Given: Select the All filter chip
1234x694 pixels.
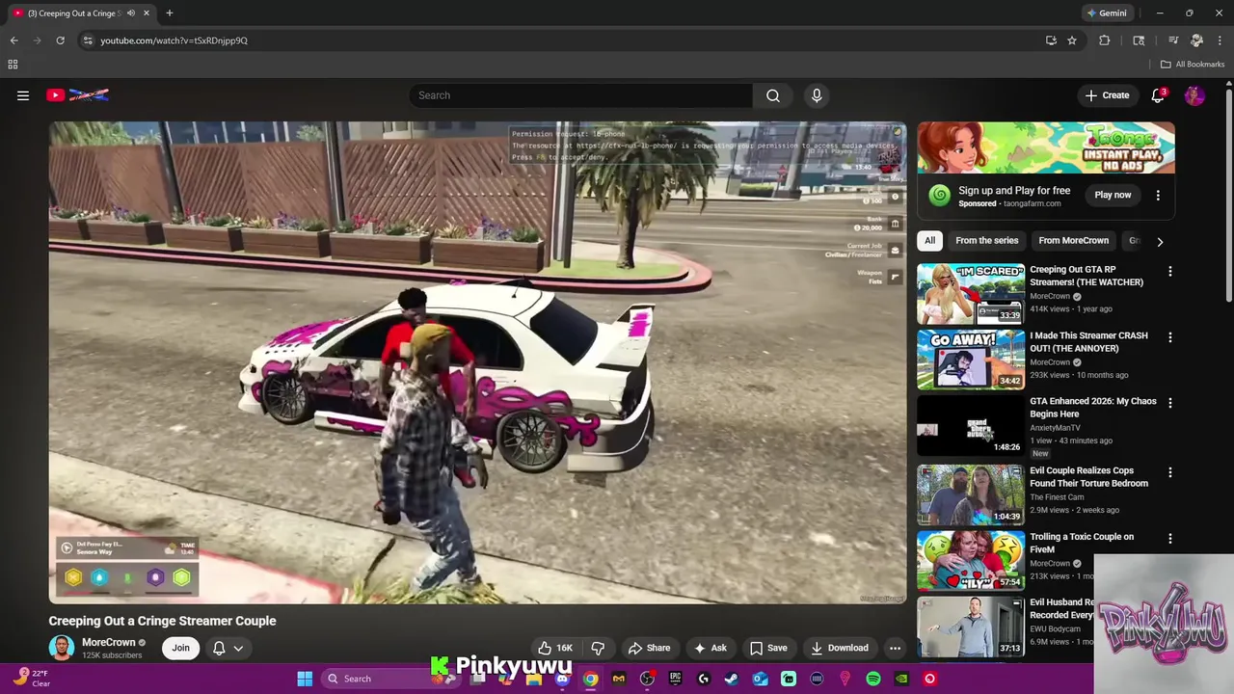Looking at the screenshot, I should (x=929, y=241).
